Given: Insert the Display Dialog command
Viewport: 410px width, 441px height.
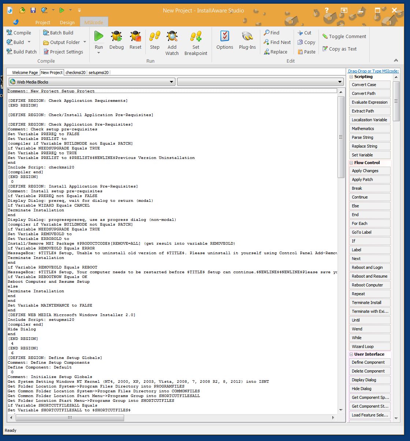Looking at the screenshot, I should click(370, 380).
